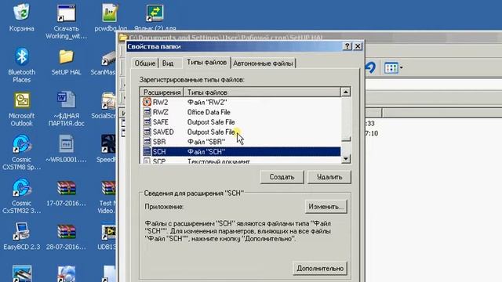Open the ~WRL0001... file icon
This screenshot has height=282, width=502.
coord(66,144)
